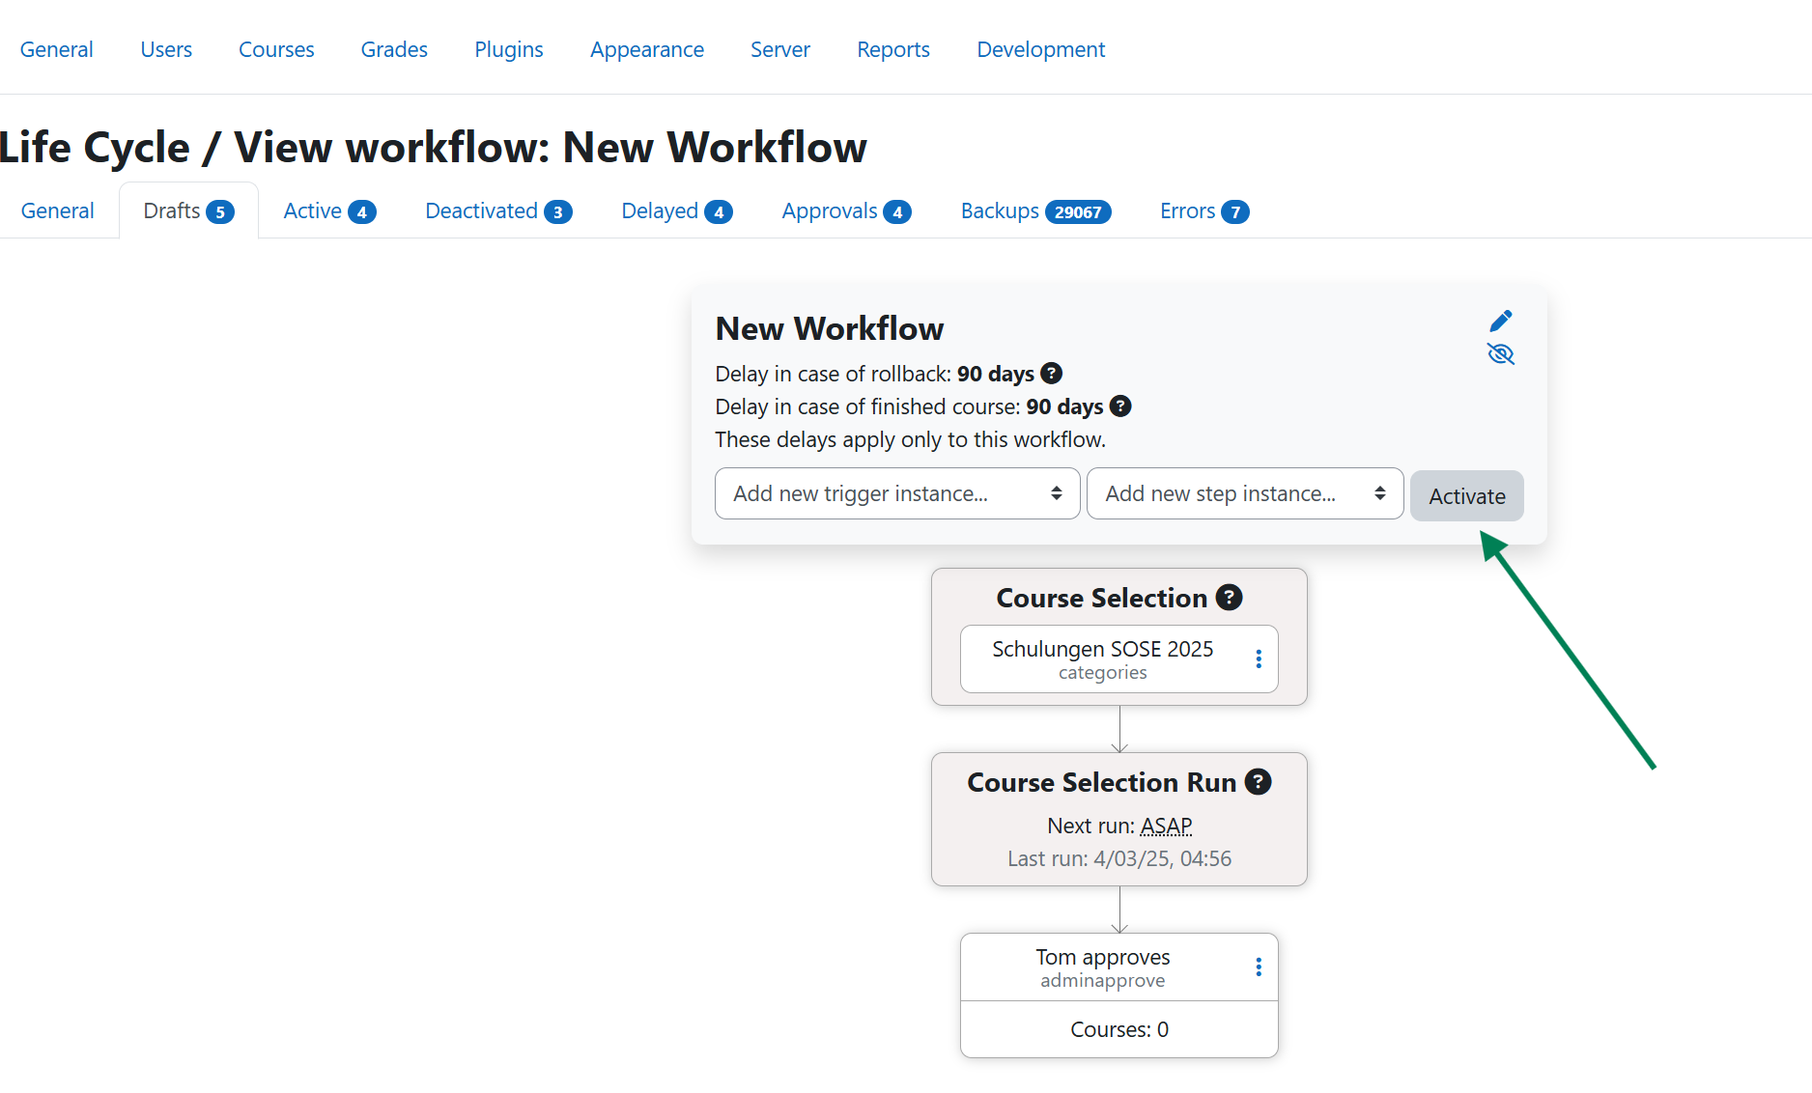Open the Plugins admin menu
Screen dimensions: 1812x1093
(x=508, y=49)
